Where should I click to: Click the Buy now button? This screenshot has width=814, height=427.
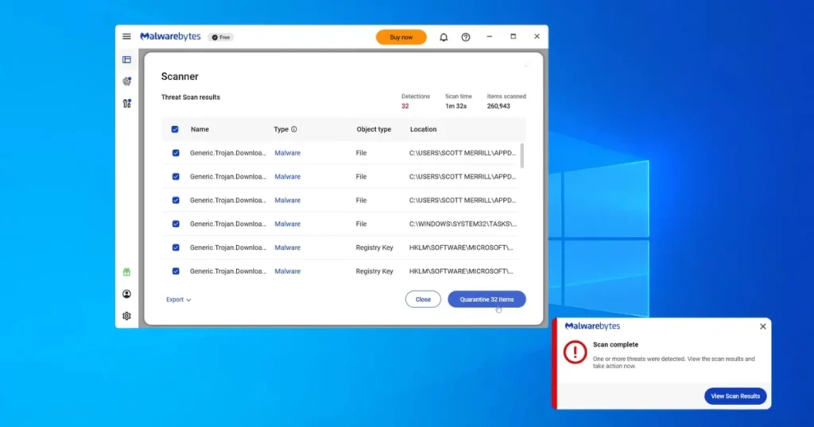(x=401, y=37)
